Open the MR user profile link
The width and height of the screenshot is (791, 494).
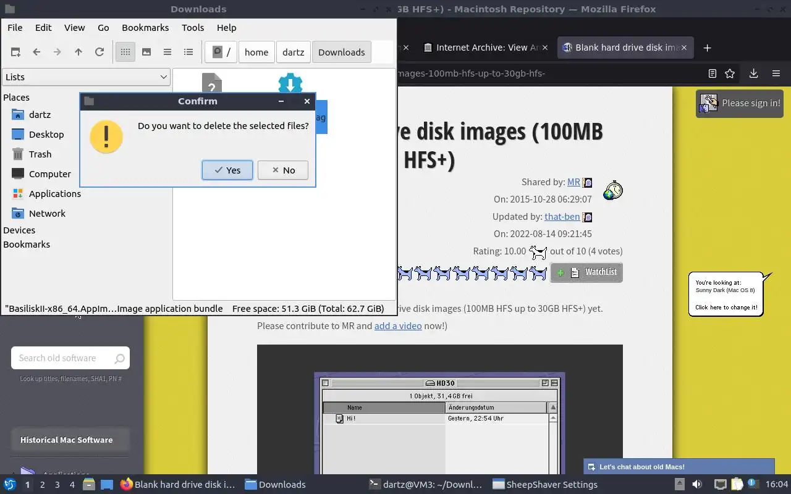(573, 182)
